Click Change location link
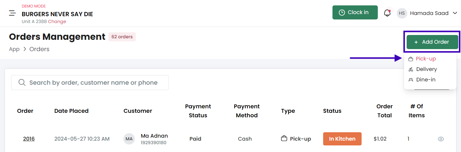Viewport: 461px width, 152px height. [57, 22]
